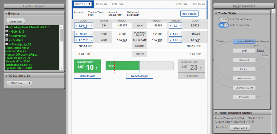
Task: Click the BID Rate header label
Action: click(x=102, y=4)
